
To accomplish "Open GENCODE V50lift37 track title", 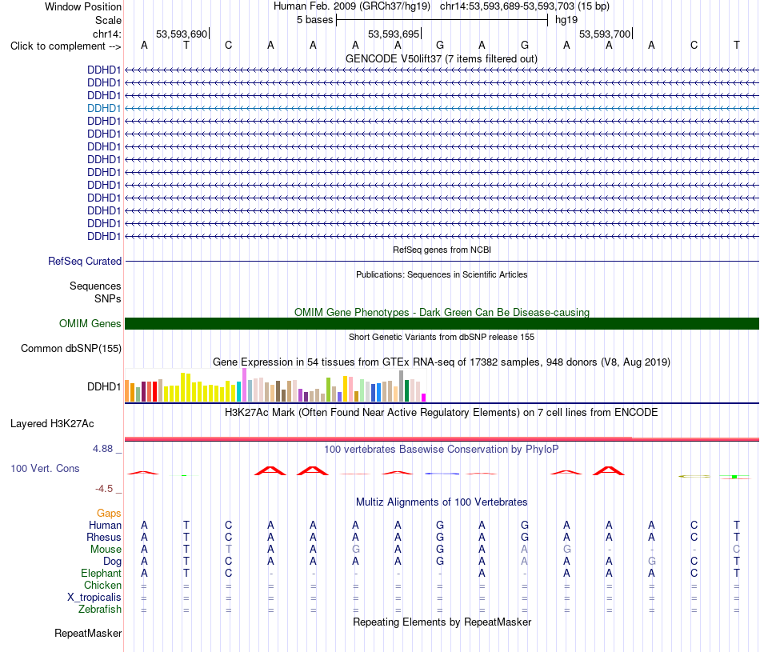I will pyautogui.click(x=442, y=58).
